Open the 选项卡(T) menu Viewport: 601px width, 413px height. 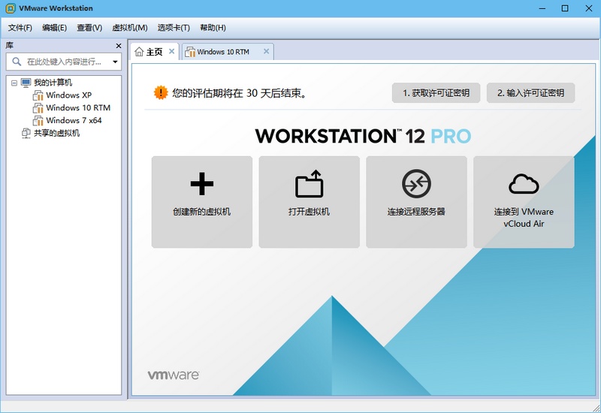(174, 28)
